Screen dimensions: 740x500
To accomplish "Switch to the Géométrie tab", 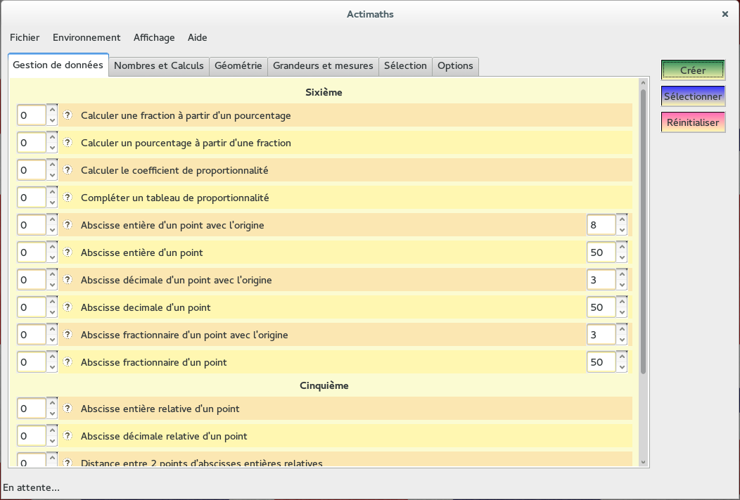I will 238,66.
